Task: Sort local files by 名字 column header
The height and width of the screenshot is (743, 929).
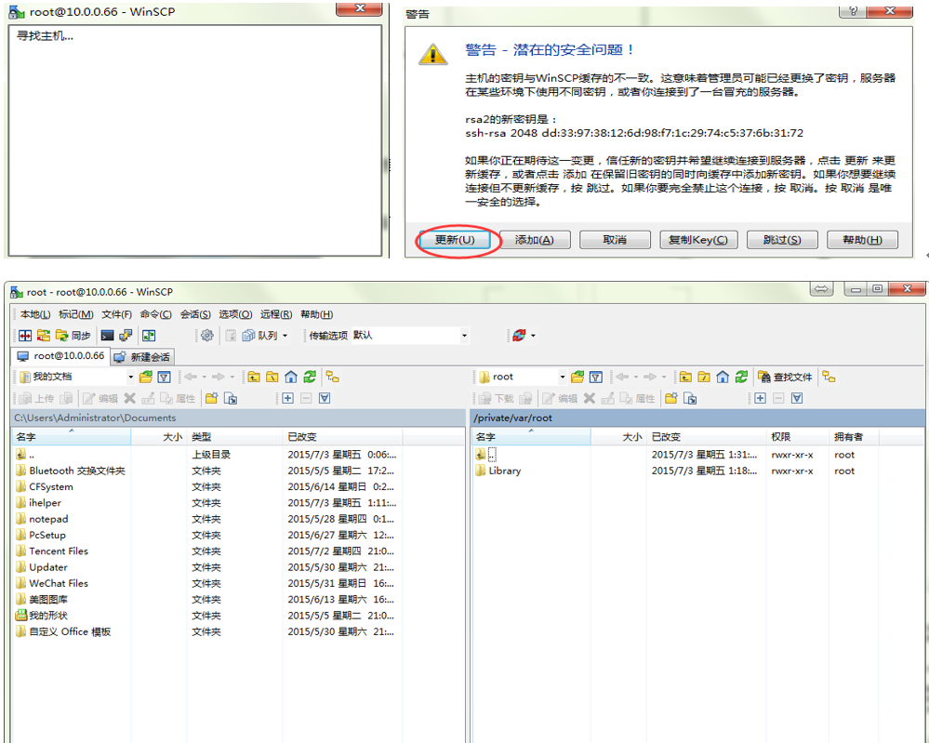Action: tap(71, 437)
